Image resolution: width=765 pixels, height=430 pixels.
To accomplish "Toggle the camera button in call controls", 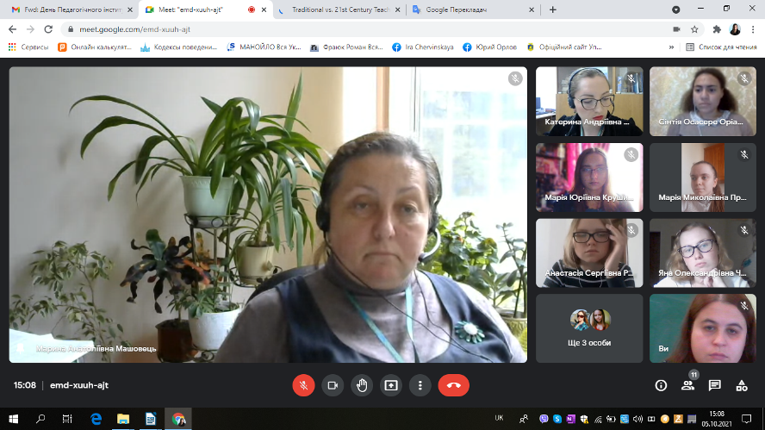I will [x=333, y=385].
